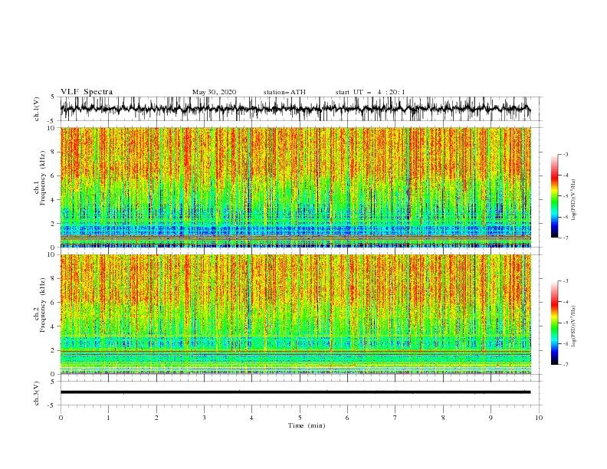Select the "start UT = 4 :20: 1" text
Viewport: 607px width, 469px height.
click(x=370, y=92)
